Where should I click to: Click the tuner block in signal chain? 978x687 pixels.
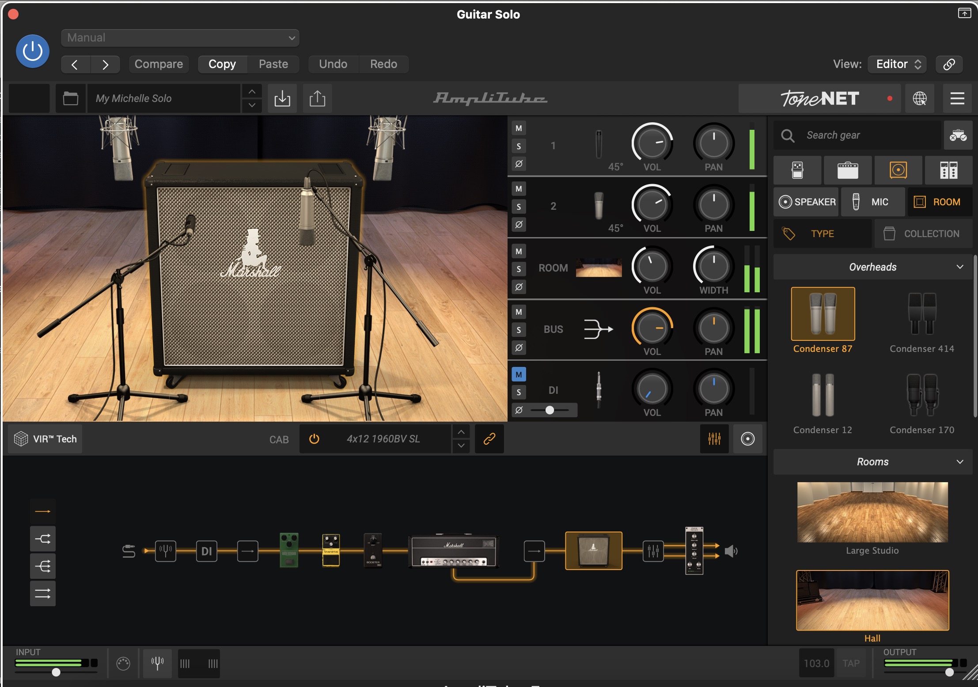[166, 551]
